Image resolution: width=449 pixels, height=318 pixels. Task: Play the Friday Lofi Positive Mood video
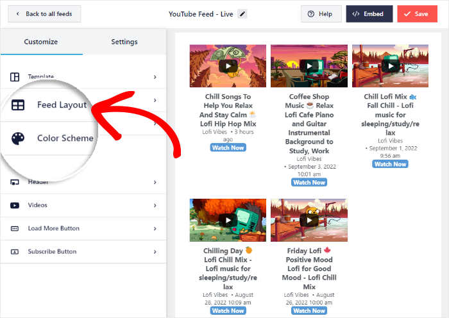pyautogui.click(x=309, y=220)
